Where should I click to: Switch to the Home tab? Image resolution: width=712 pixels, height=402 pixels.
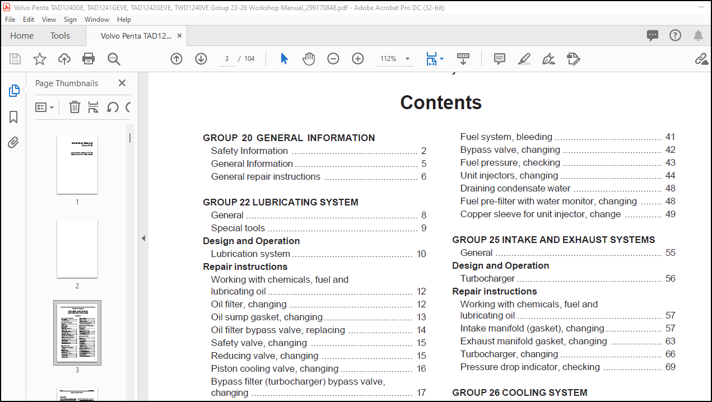22,35
